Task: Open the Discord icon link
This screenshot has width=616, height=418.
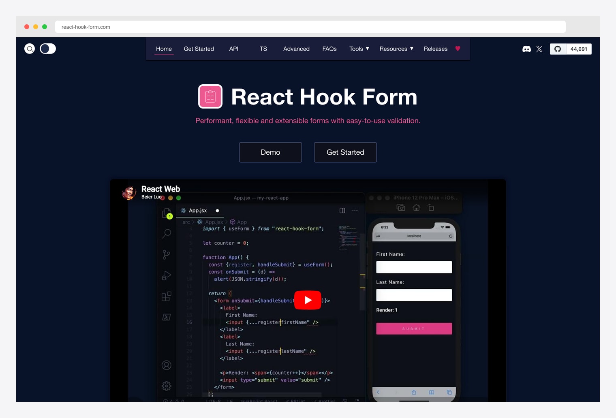Action: [x=526, y=49]
